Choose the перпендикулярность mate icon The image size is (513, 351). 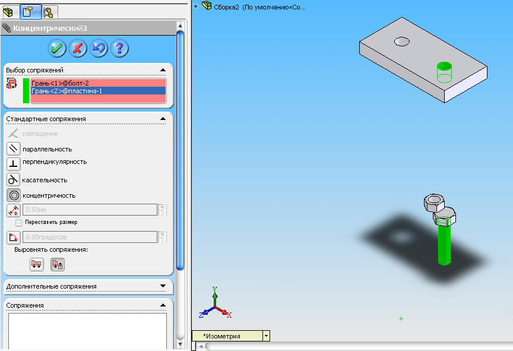point(14,164)
